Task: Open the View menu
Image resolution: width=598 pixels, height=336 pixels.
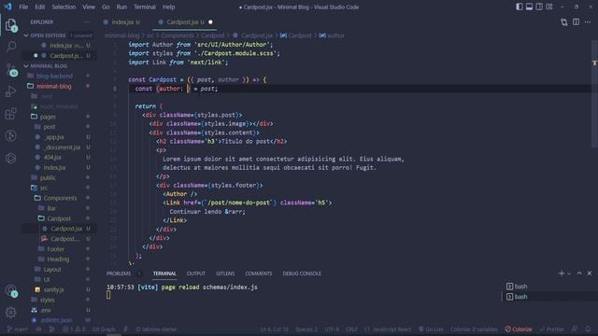Action: [89, 7]
